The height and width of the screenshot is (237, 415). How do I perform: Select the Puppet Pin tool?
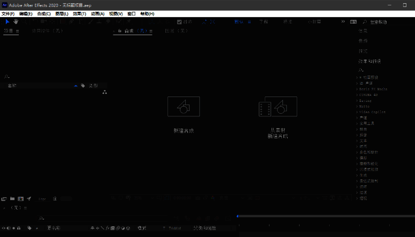129,21
